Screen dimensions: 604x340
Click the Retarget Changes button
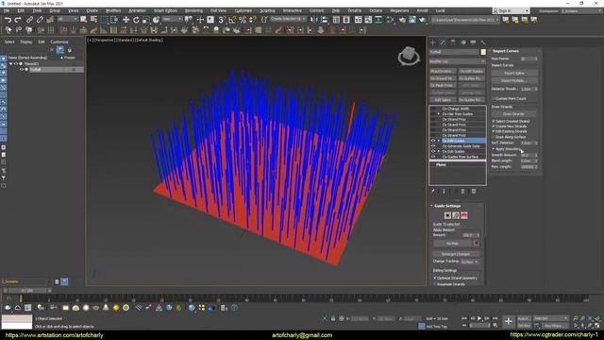(x=456, y=254)
